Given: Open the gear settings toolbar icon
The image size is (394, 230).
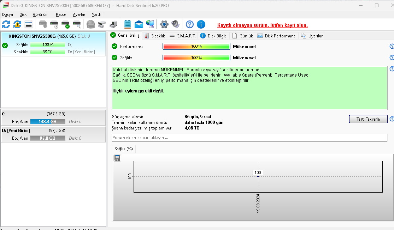Looking at the screenshot, I should coord(164,24).
